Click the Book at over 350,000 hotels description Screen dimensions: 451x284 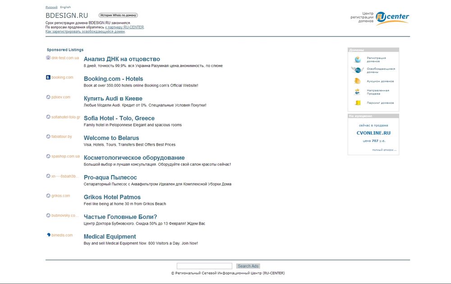[141, 86]
